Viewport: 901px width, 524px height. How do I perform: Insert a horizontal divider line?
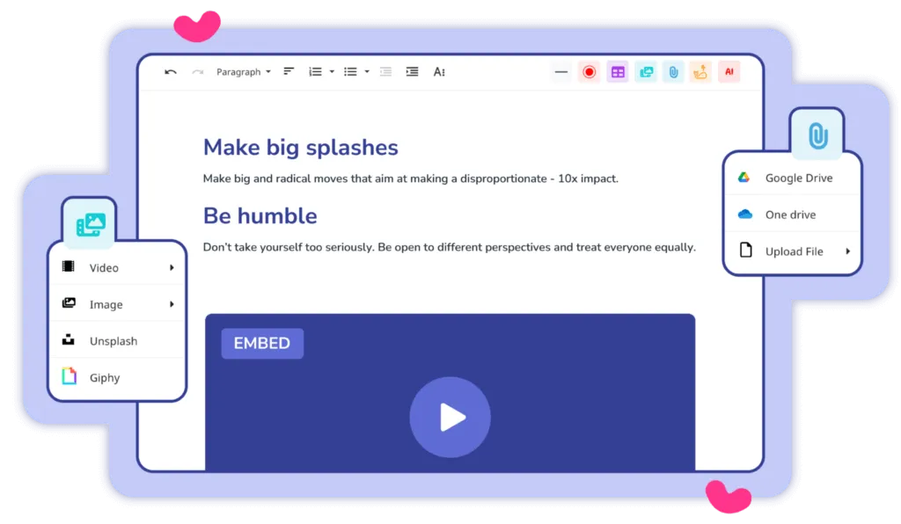pyautogui.click(x=561, y=72)
